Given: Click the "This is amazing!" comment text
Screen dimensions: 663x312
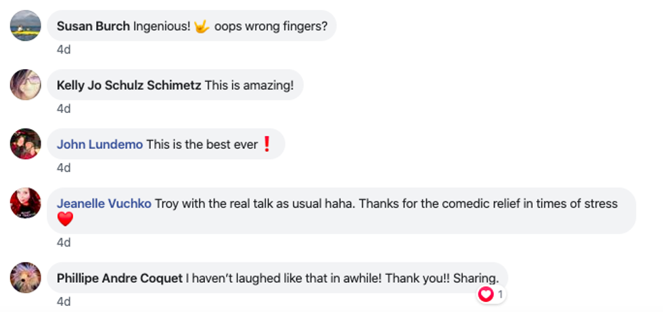Looking at the screenshot, I should coord(249,85).
